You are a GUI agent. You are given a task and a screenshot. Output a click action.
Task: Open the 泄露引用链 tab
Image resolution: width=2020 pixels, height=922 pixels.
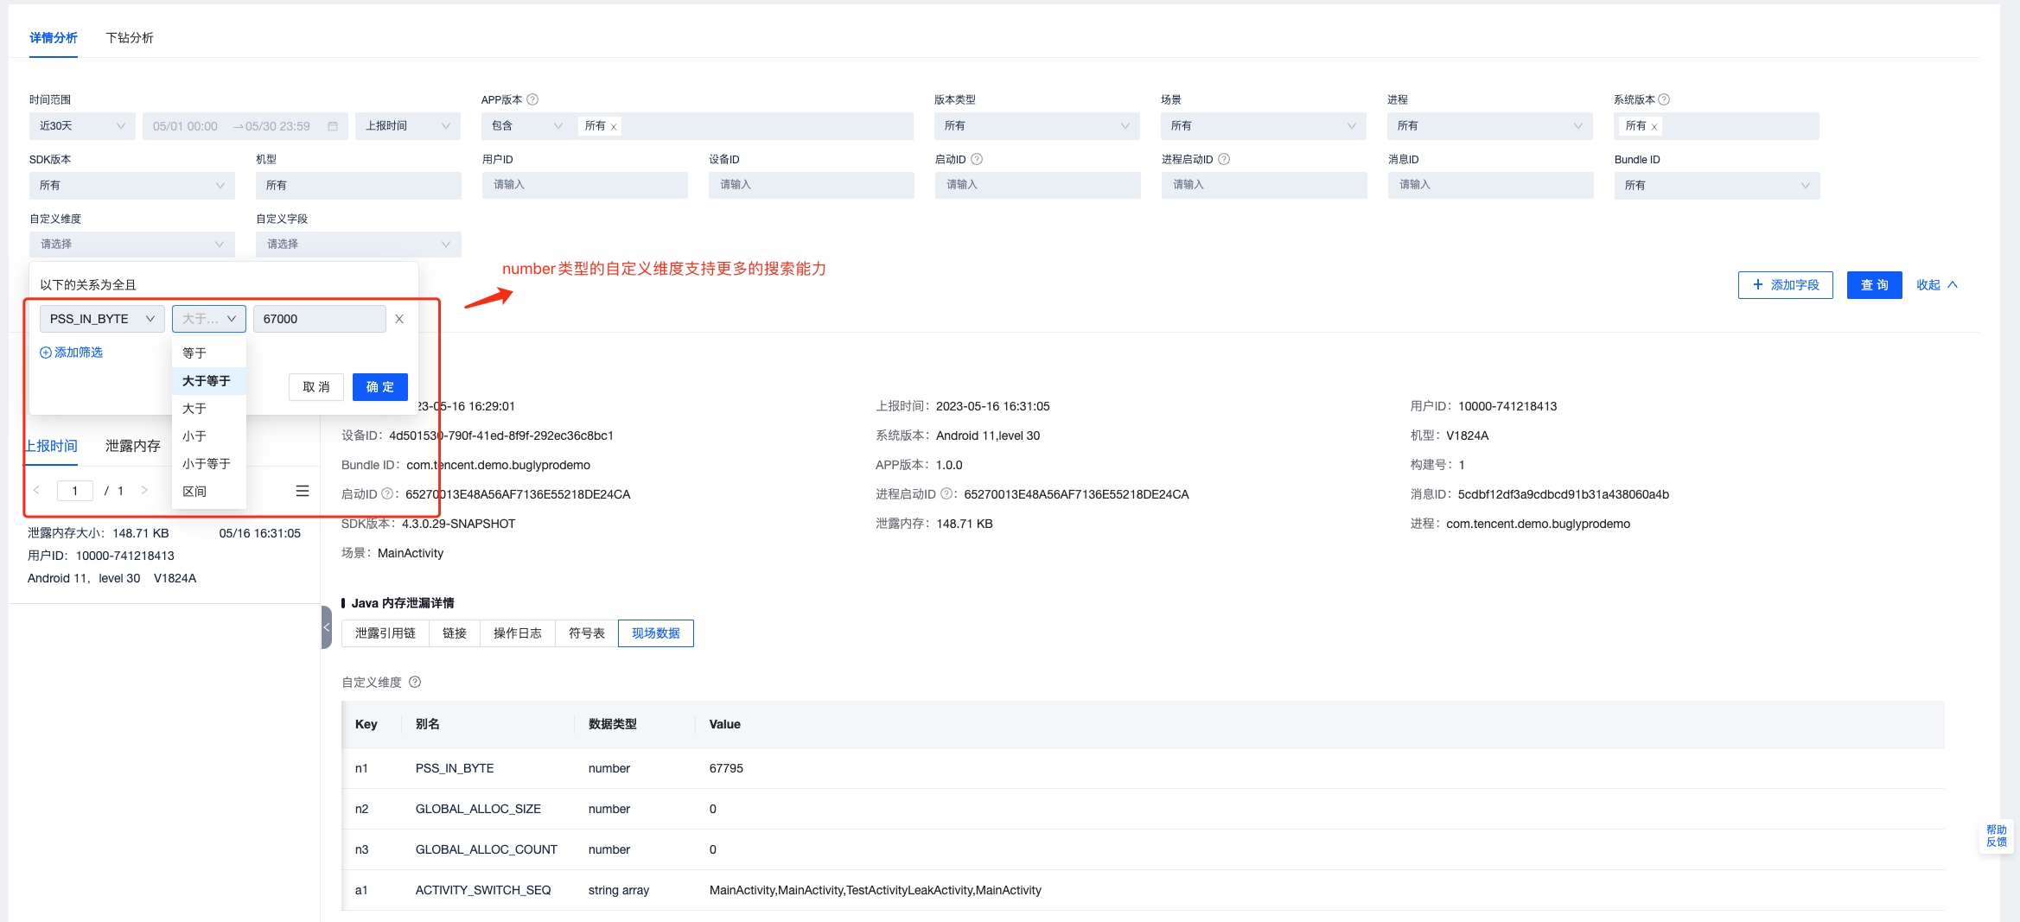[x=386, y=633]
